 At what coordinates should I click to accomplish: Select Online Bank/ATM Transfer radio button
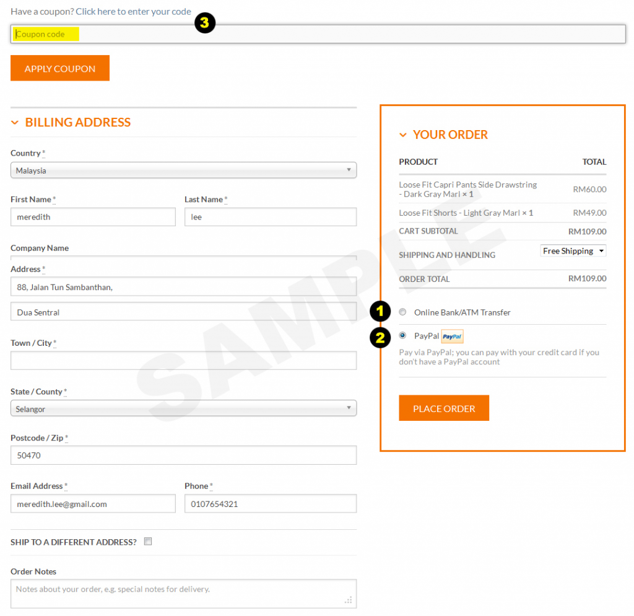point(402,312)
